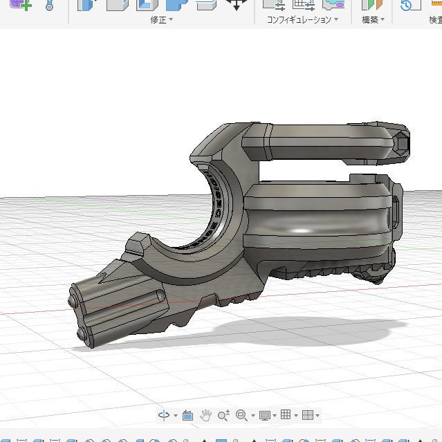The height and width of the screenshot is (442, 442).
Task: Click the Look At camera icon
Action: point(187,415)
